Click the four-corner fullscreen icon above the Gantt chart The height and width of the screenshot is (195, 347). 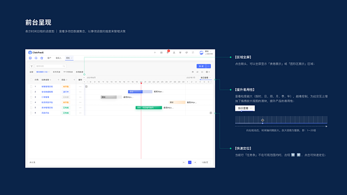coord(202,72)
